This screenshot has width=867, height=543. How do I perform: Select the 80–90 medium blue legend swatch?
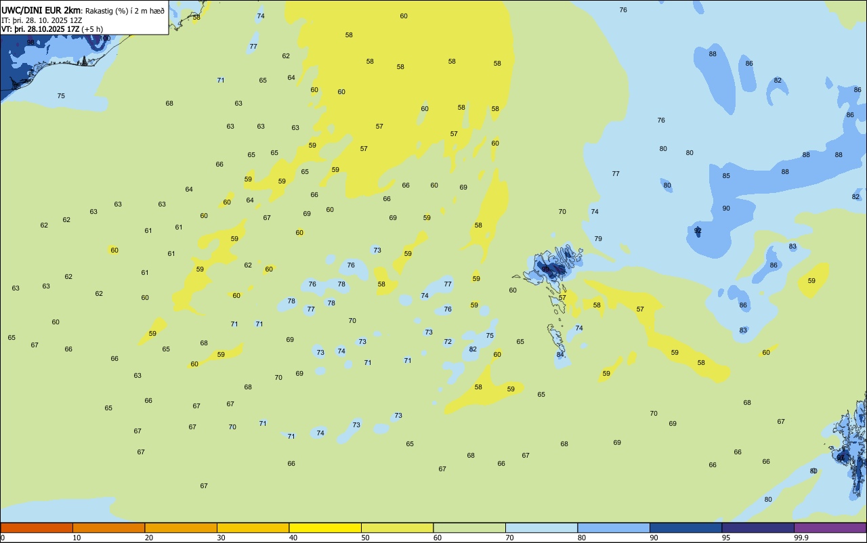click(x=614, y=527)
